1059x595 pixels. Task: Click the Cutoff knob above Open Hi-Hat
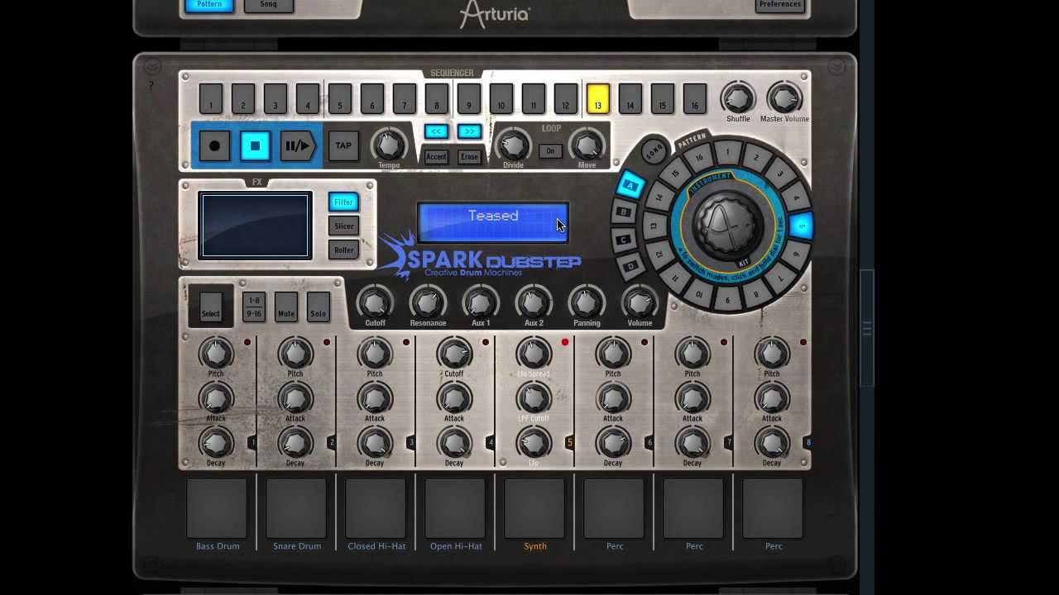pos(454,353)
